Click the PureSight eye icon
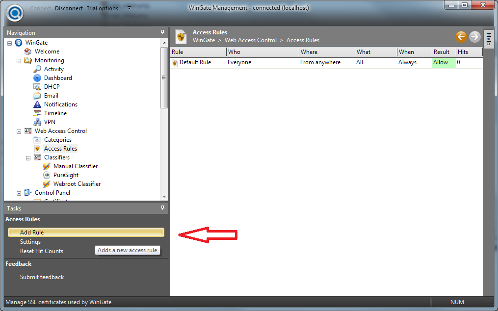Viewport: 498px width, 311px height. point(47,175)
